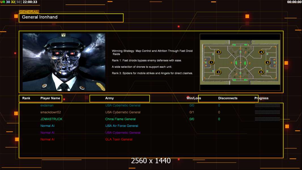Viewport: 302px width, 170px height.
Task: Click the General Ironhand name field
Action: point(71,18)
